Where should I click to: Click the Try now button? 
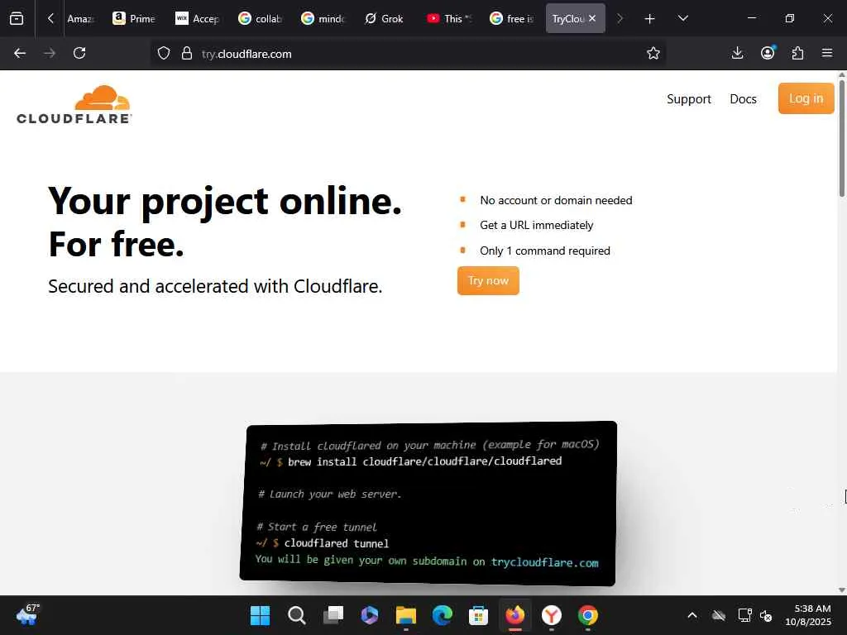click(488, 281)
